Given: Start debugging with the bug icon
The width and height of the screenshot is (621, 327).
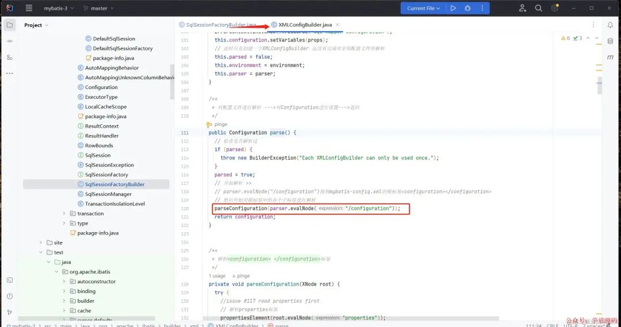Looking at the screenshot, I should click(467, 8).
